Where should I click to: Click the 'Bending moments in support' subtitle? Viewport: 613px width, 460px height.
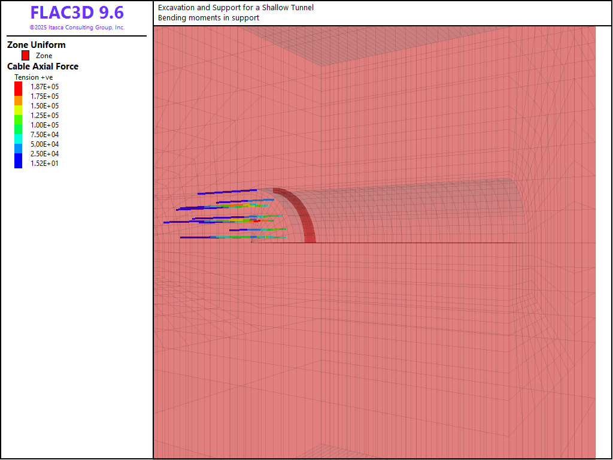208,18
